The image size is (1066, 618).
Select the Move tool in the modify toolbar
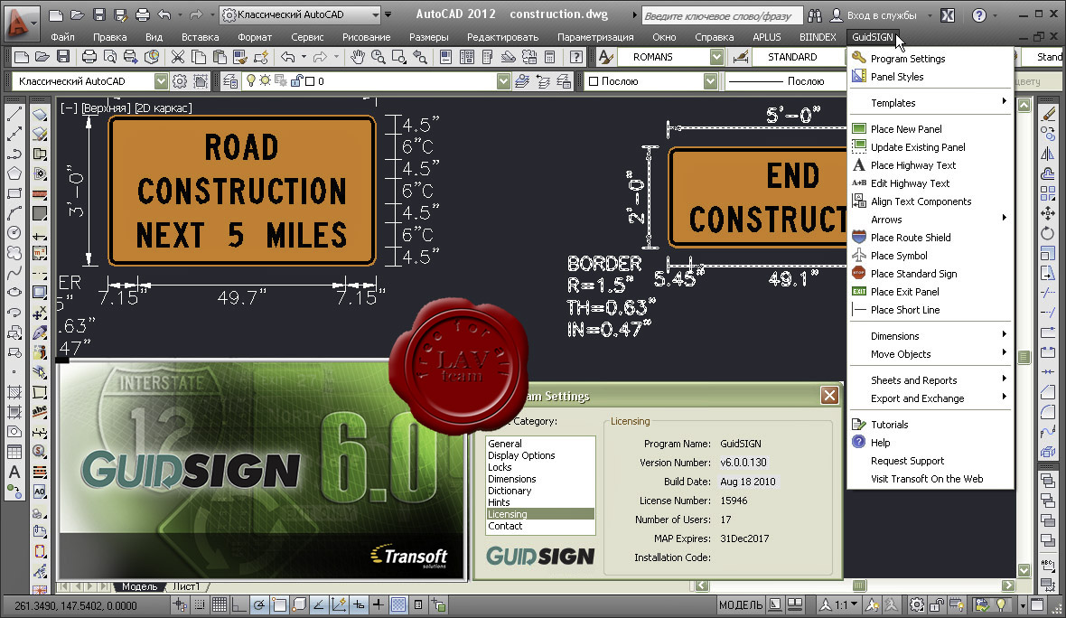pos(1047,213)
